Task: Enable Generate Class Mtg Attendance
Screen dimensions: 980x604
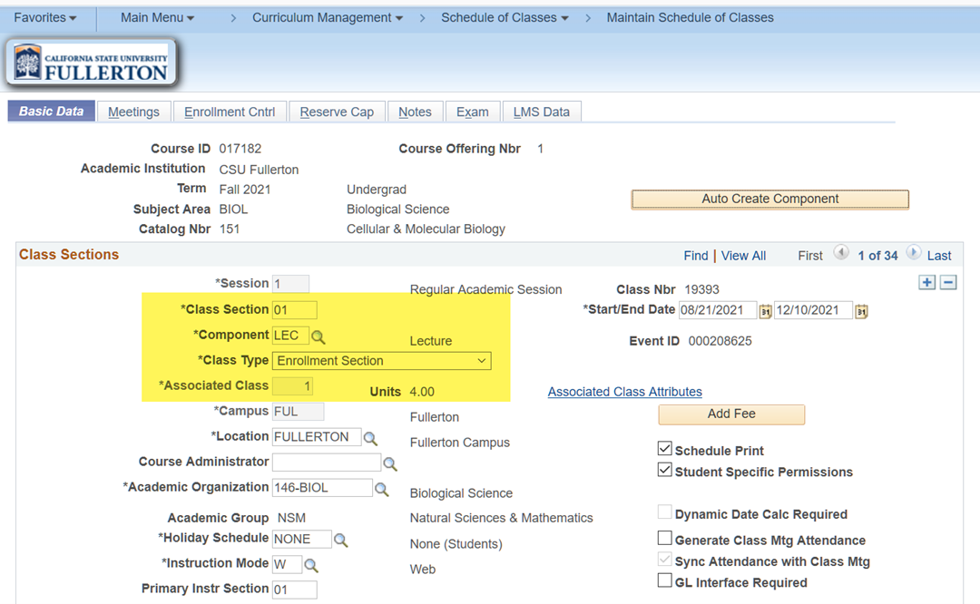Action: tap(665, 538)
